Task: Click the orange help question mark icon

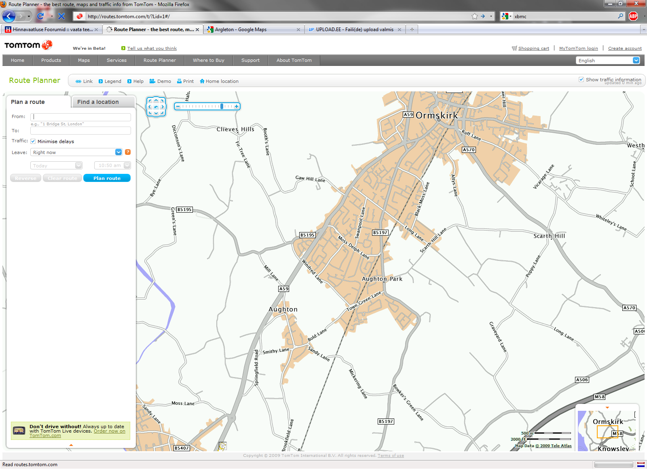Action: pos(128,152)
